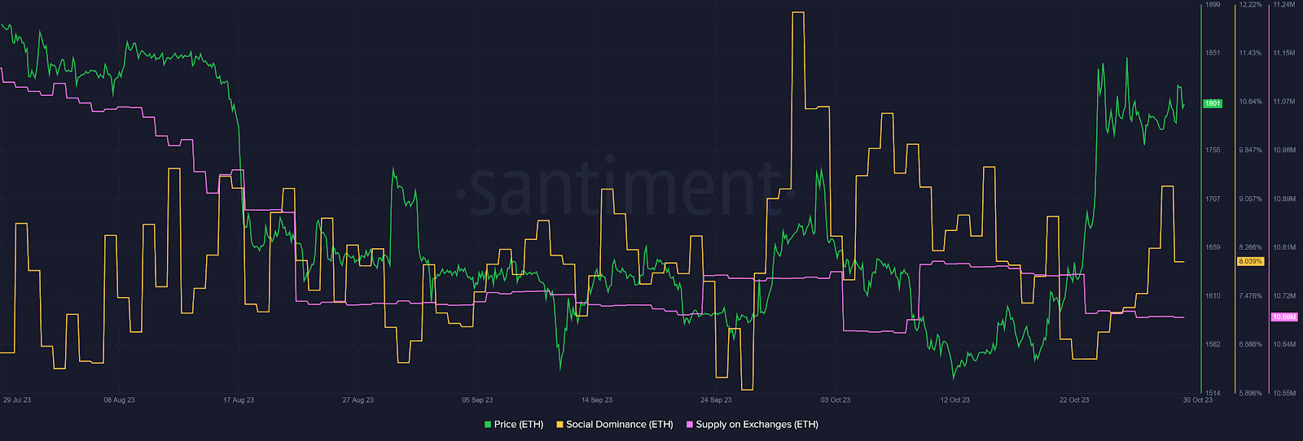This screenshot has height=441, width=1303.
Task: Select the 12 Oct 23 date label
Action: tap(954, 400)
